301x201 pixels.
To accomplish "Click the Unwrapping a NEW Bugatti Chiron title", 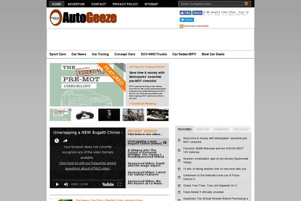I will click(88, 132).
